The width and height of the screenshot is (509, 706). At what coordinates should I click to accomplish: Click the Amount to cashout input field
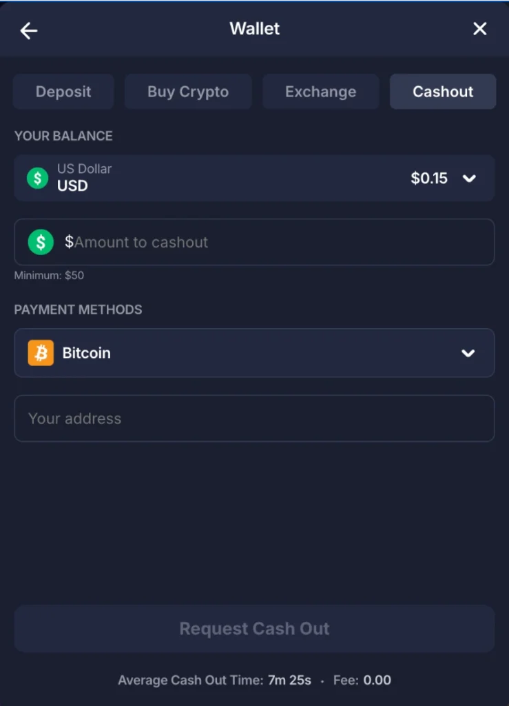point(207,241)
